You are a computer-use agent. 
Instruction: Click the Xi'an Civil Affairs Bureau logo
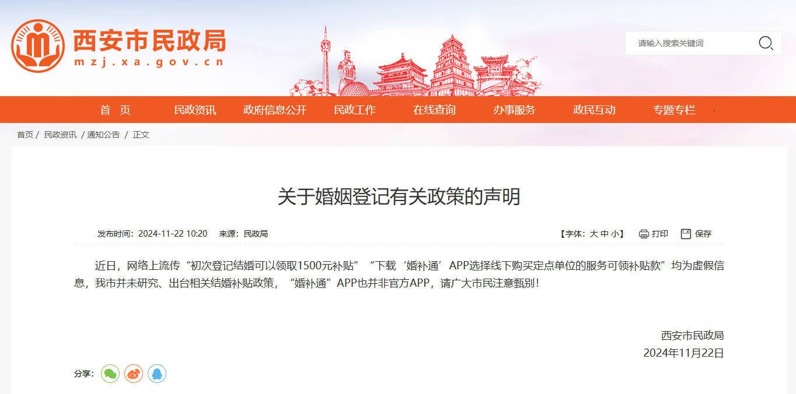point(38,45)
